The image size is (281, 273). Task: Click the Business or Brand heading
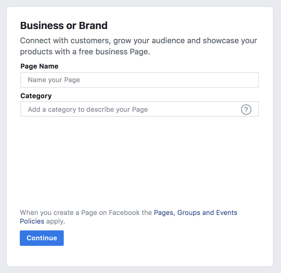(x=63, y=25)
